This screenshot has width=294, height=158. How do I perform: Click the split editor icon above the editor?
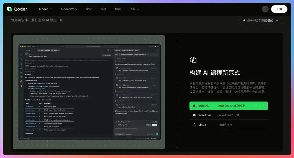point(108,50)
